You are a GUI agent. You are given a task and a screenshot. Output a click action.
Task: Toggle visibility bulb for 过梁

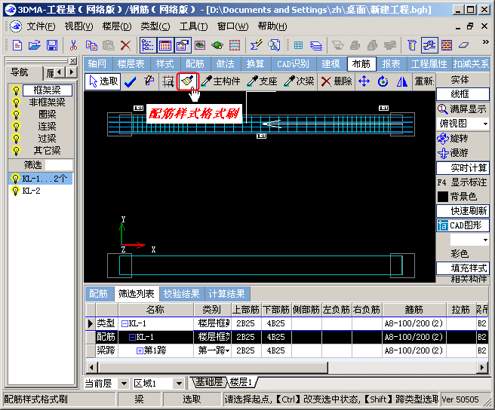pyautogui.click(x=16, y=139)
